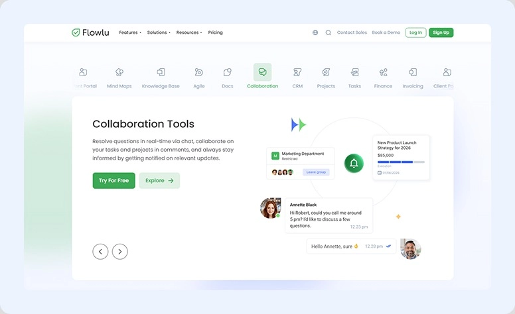The width and height of the screenshot is (515, 314).
Task: Click the Annette Black name
Action: pyautogui.click(x=303, y=205)
